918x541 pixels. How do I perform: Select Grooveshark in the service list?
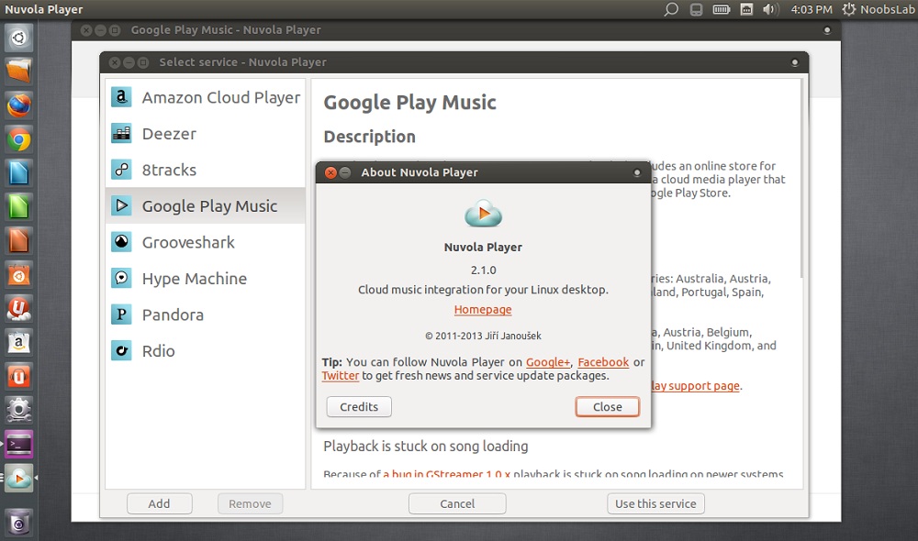(x=206, y=242)
